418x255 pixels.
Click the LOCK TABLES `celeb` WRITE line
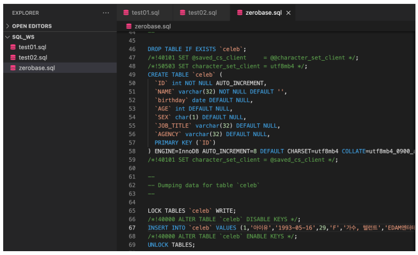tap(192, 211)
